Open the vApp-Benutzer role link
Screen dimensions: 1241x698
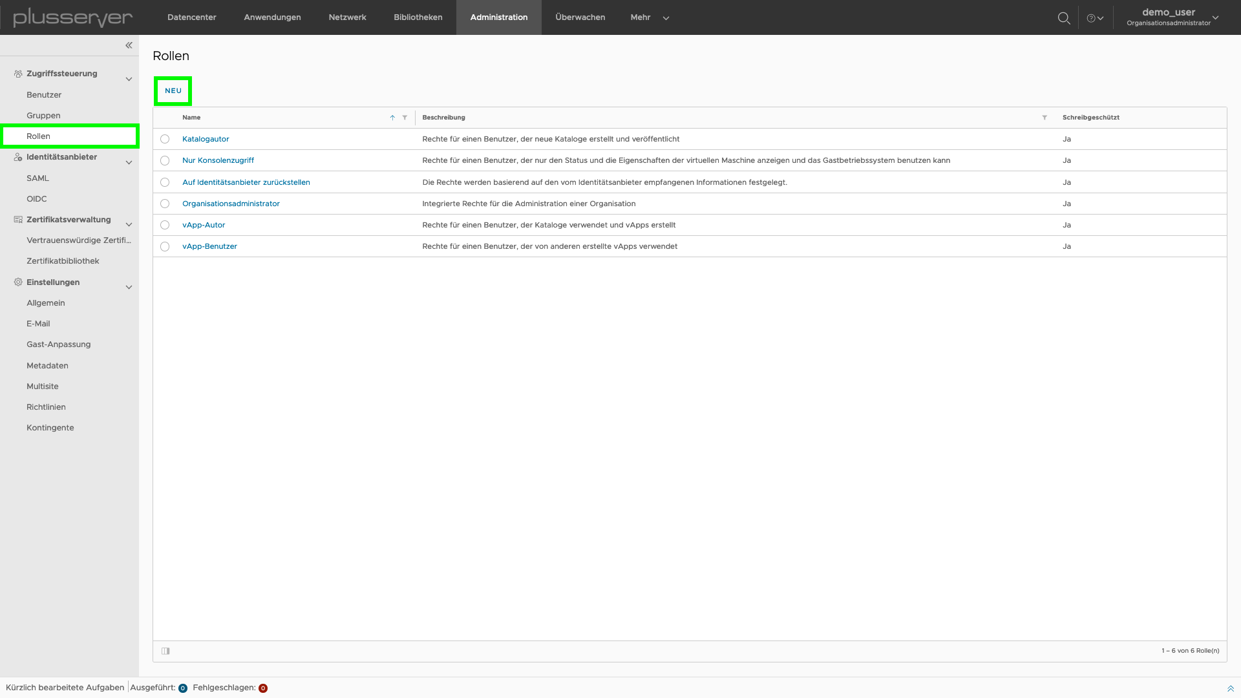[x=209, y=246]
